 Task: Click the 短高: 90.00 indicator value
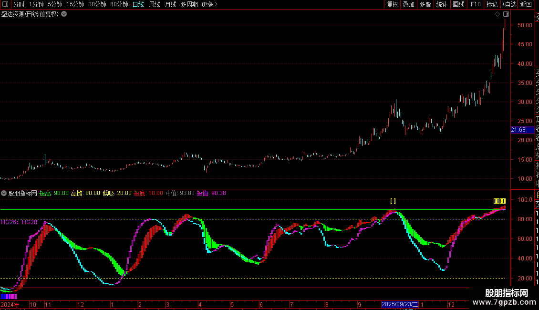point(54,193)
